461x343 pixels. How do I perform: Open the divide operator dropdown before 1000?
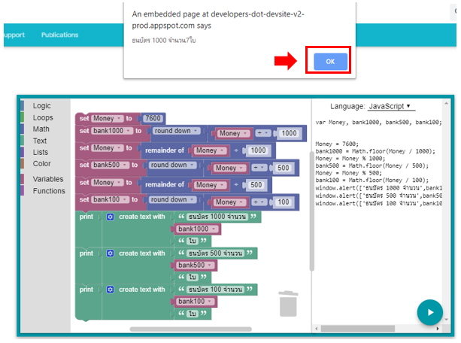(262, 133)
